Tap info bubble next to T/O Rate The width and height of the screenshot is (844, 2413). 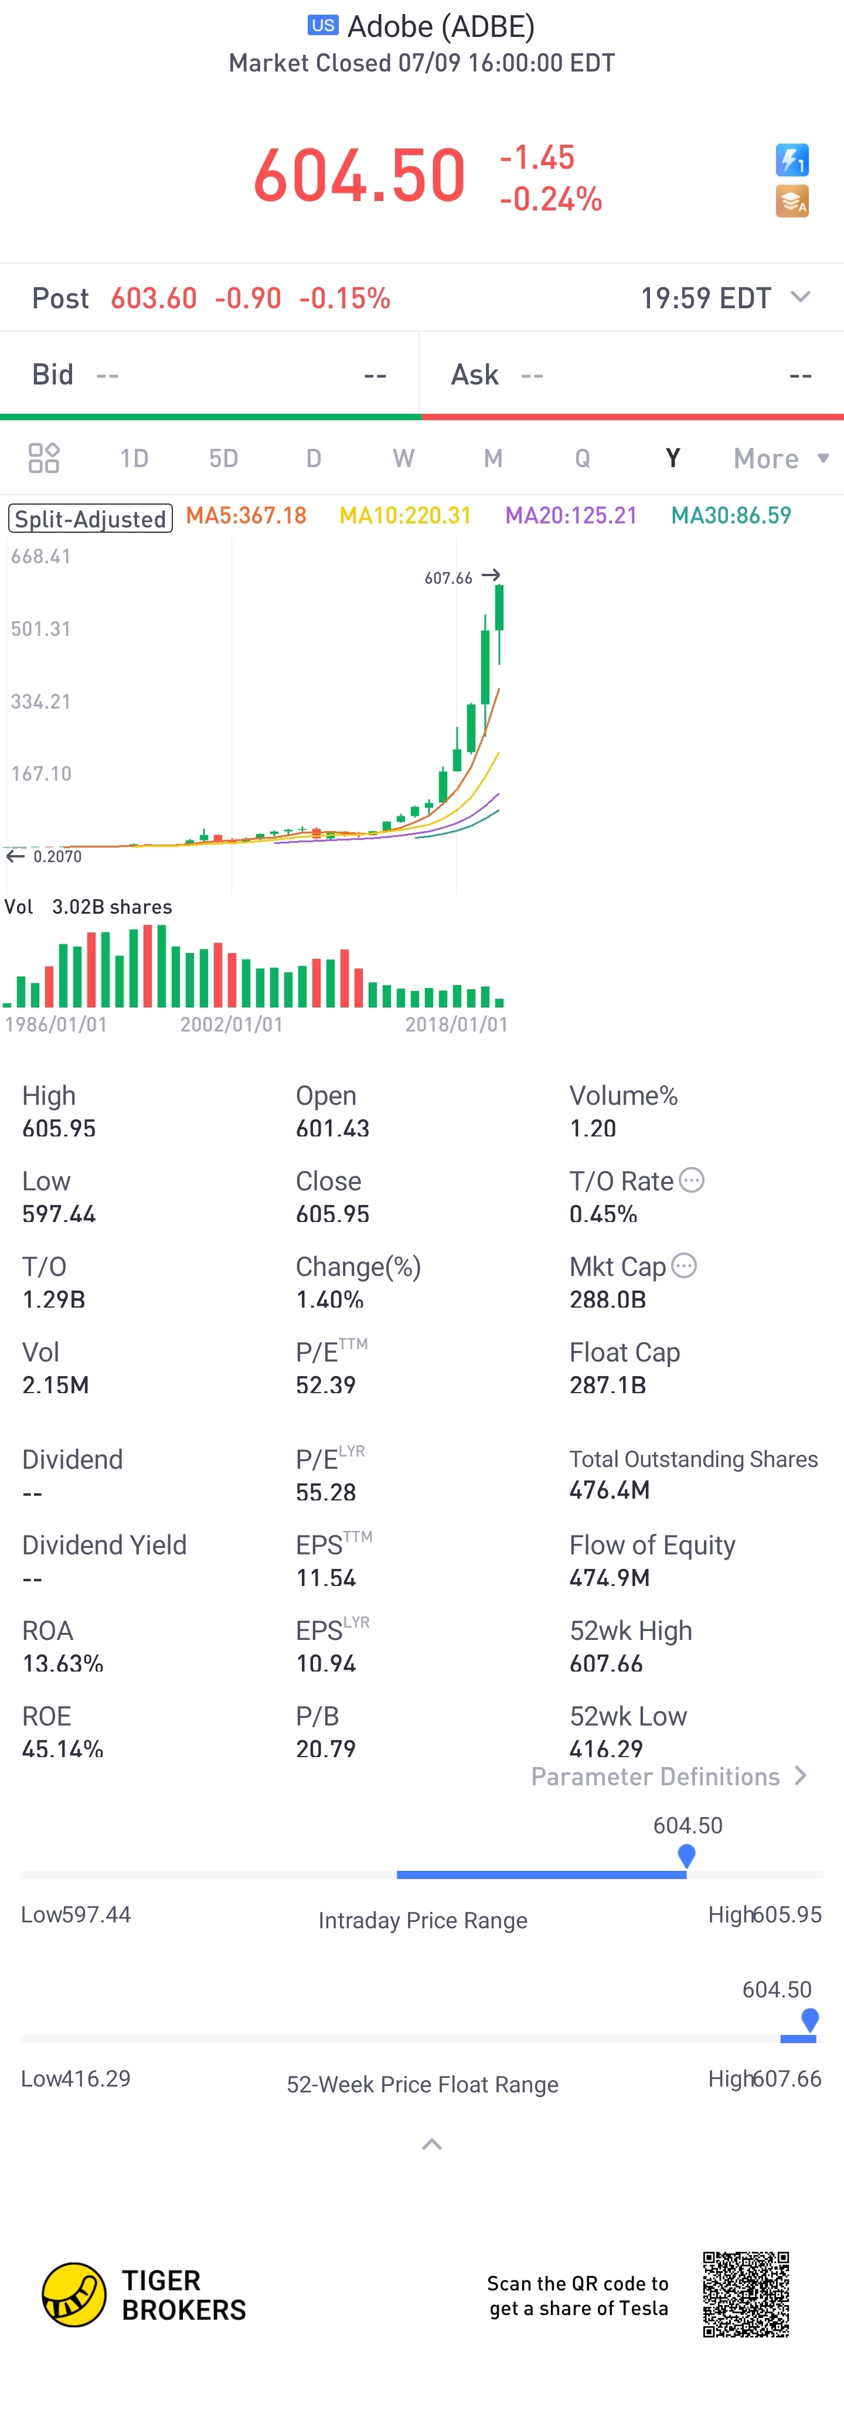click(691, 1180)
